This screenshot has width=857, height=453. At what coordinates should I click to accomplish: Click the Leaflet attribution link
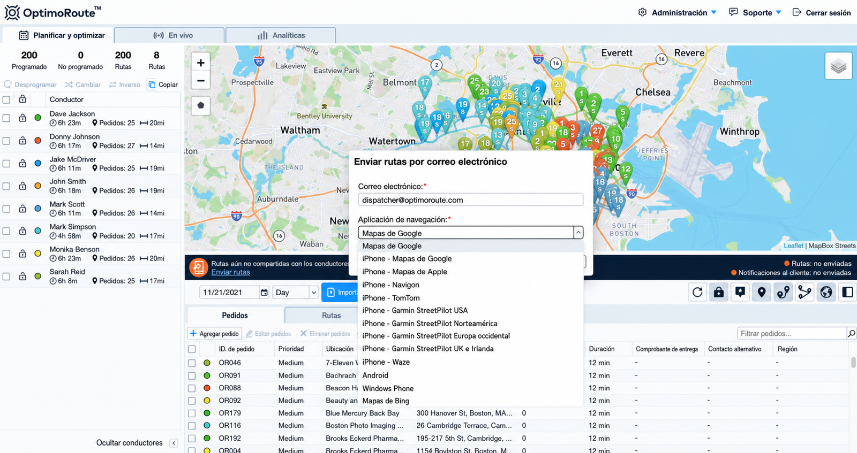click(x=793, y=246)
